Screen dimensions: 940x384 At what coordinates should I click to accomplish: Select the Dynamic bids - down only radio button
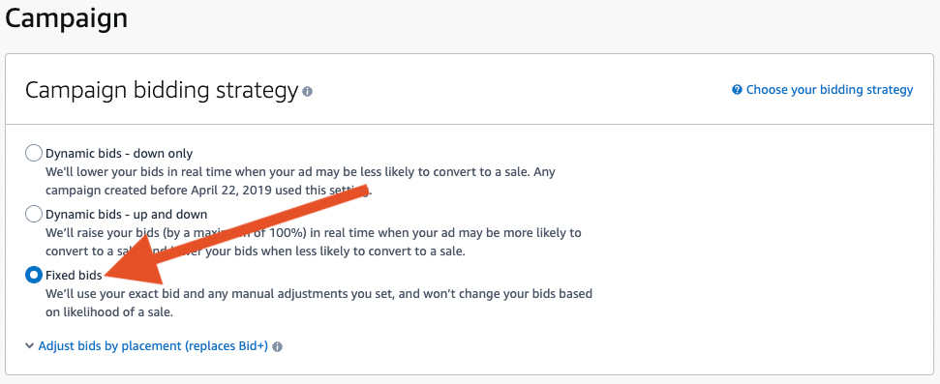(34, 154)
